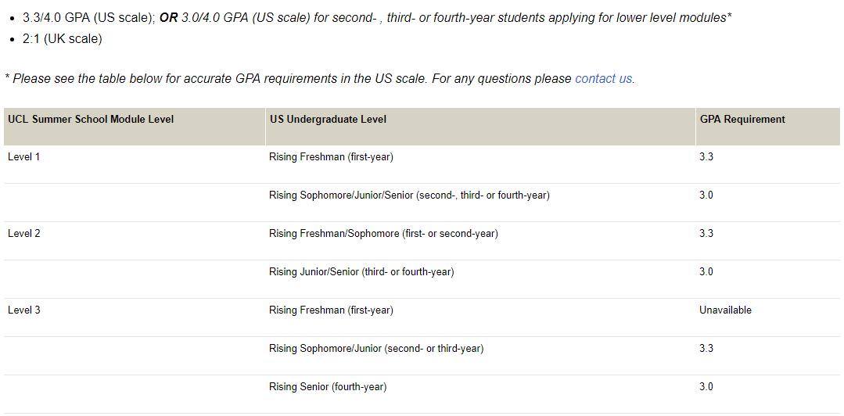Click Rising Freshman/Sophomore (first- or second-year) cell
This screenshot has height=416, width=844.
tap(383, 234)
